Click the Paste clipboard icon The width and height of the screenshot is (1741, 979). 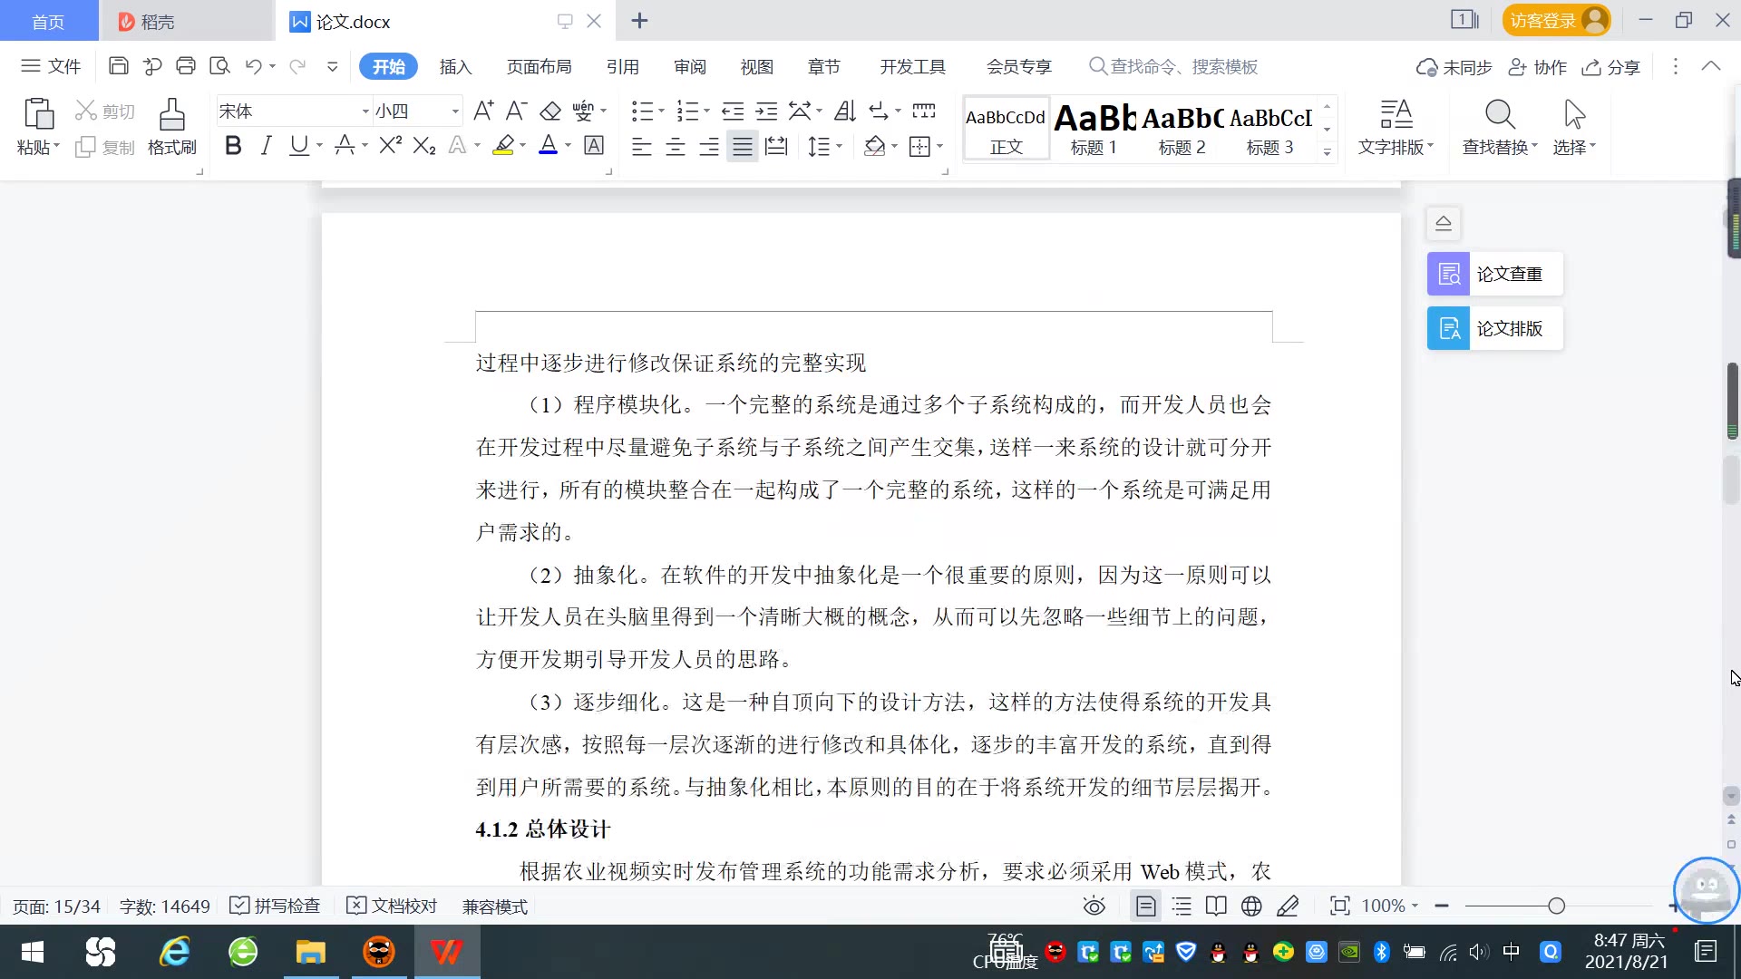pos(38,115)
